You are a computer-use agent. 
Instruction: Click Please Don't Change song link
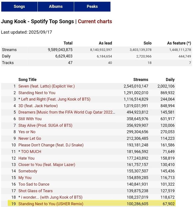pos(51,145)
